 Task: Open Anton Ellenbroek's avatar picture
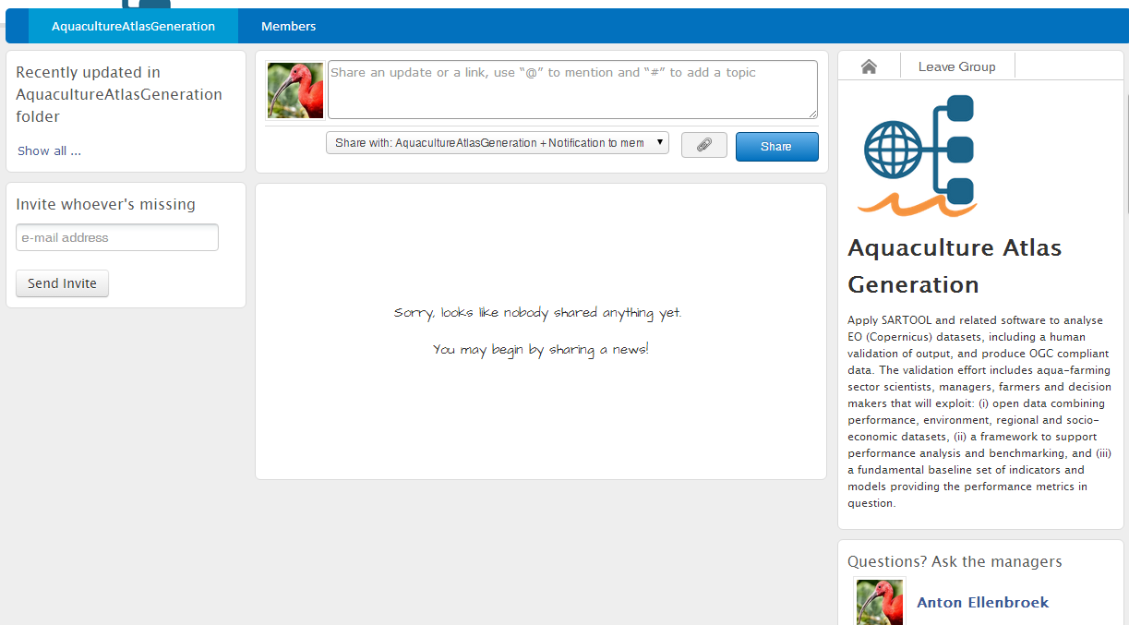880,602
